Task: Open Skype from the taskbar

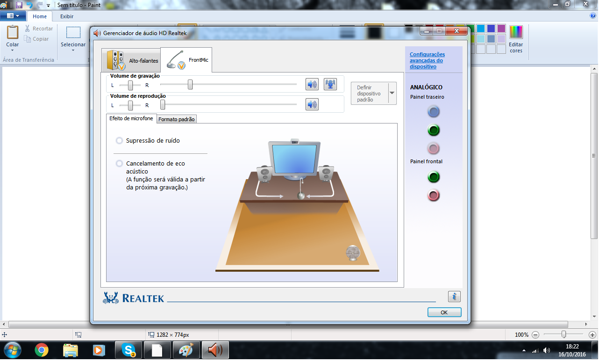Action: 128,350
